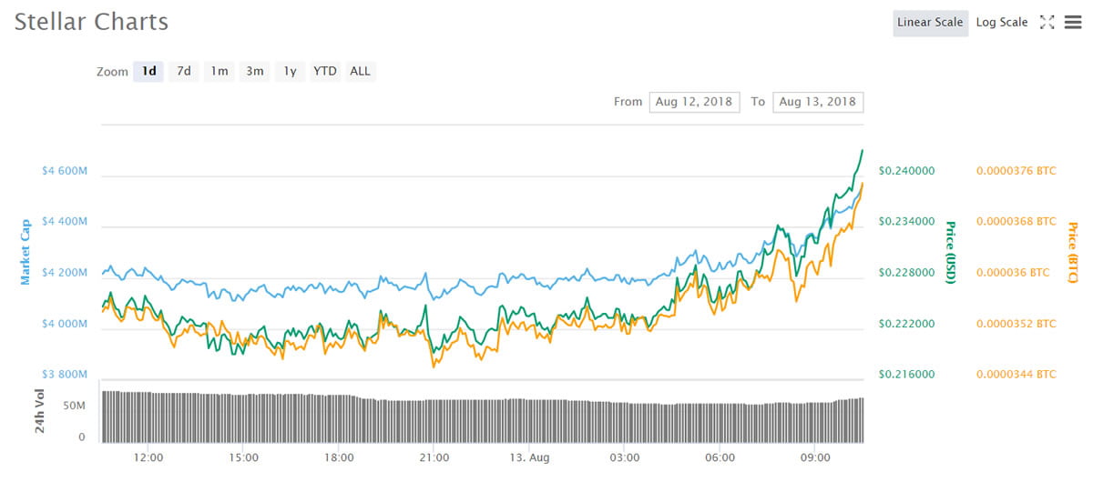
Task: Click the 09:00 time axis label
Action: (815, 457)
